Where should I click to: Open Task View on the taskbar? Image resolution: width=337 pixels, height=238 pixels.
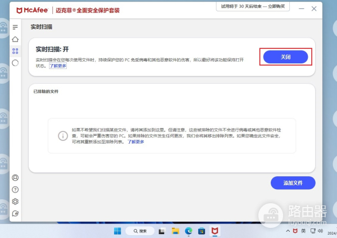tap(162, 231)
